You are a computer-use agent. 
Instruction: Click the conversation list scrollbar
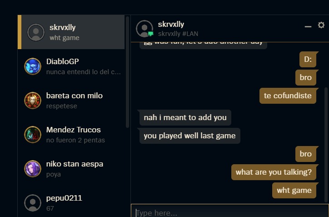[x=127, y=72]
